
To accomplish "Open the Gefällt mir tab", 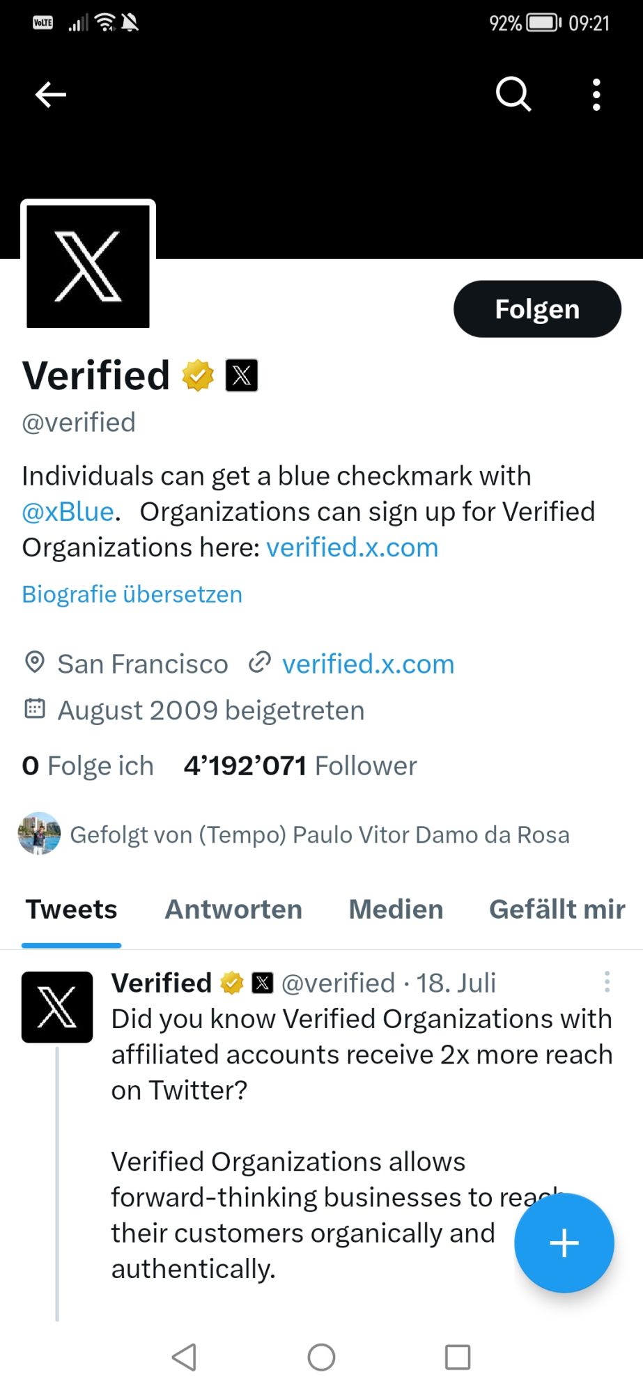I will pyautogui.click(x=557, y=910).
